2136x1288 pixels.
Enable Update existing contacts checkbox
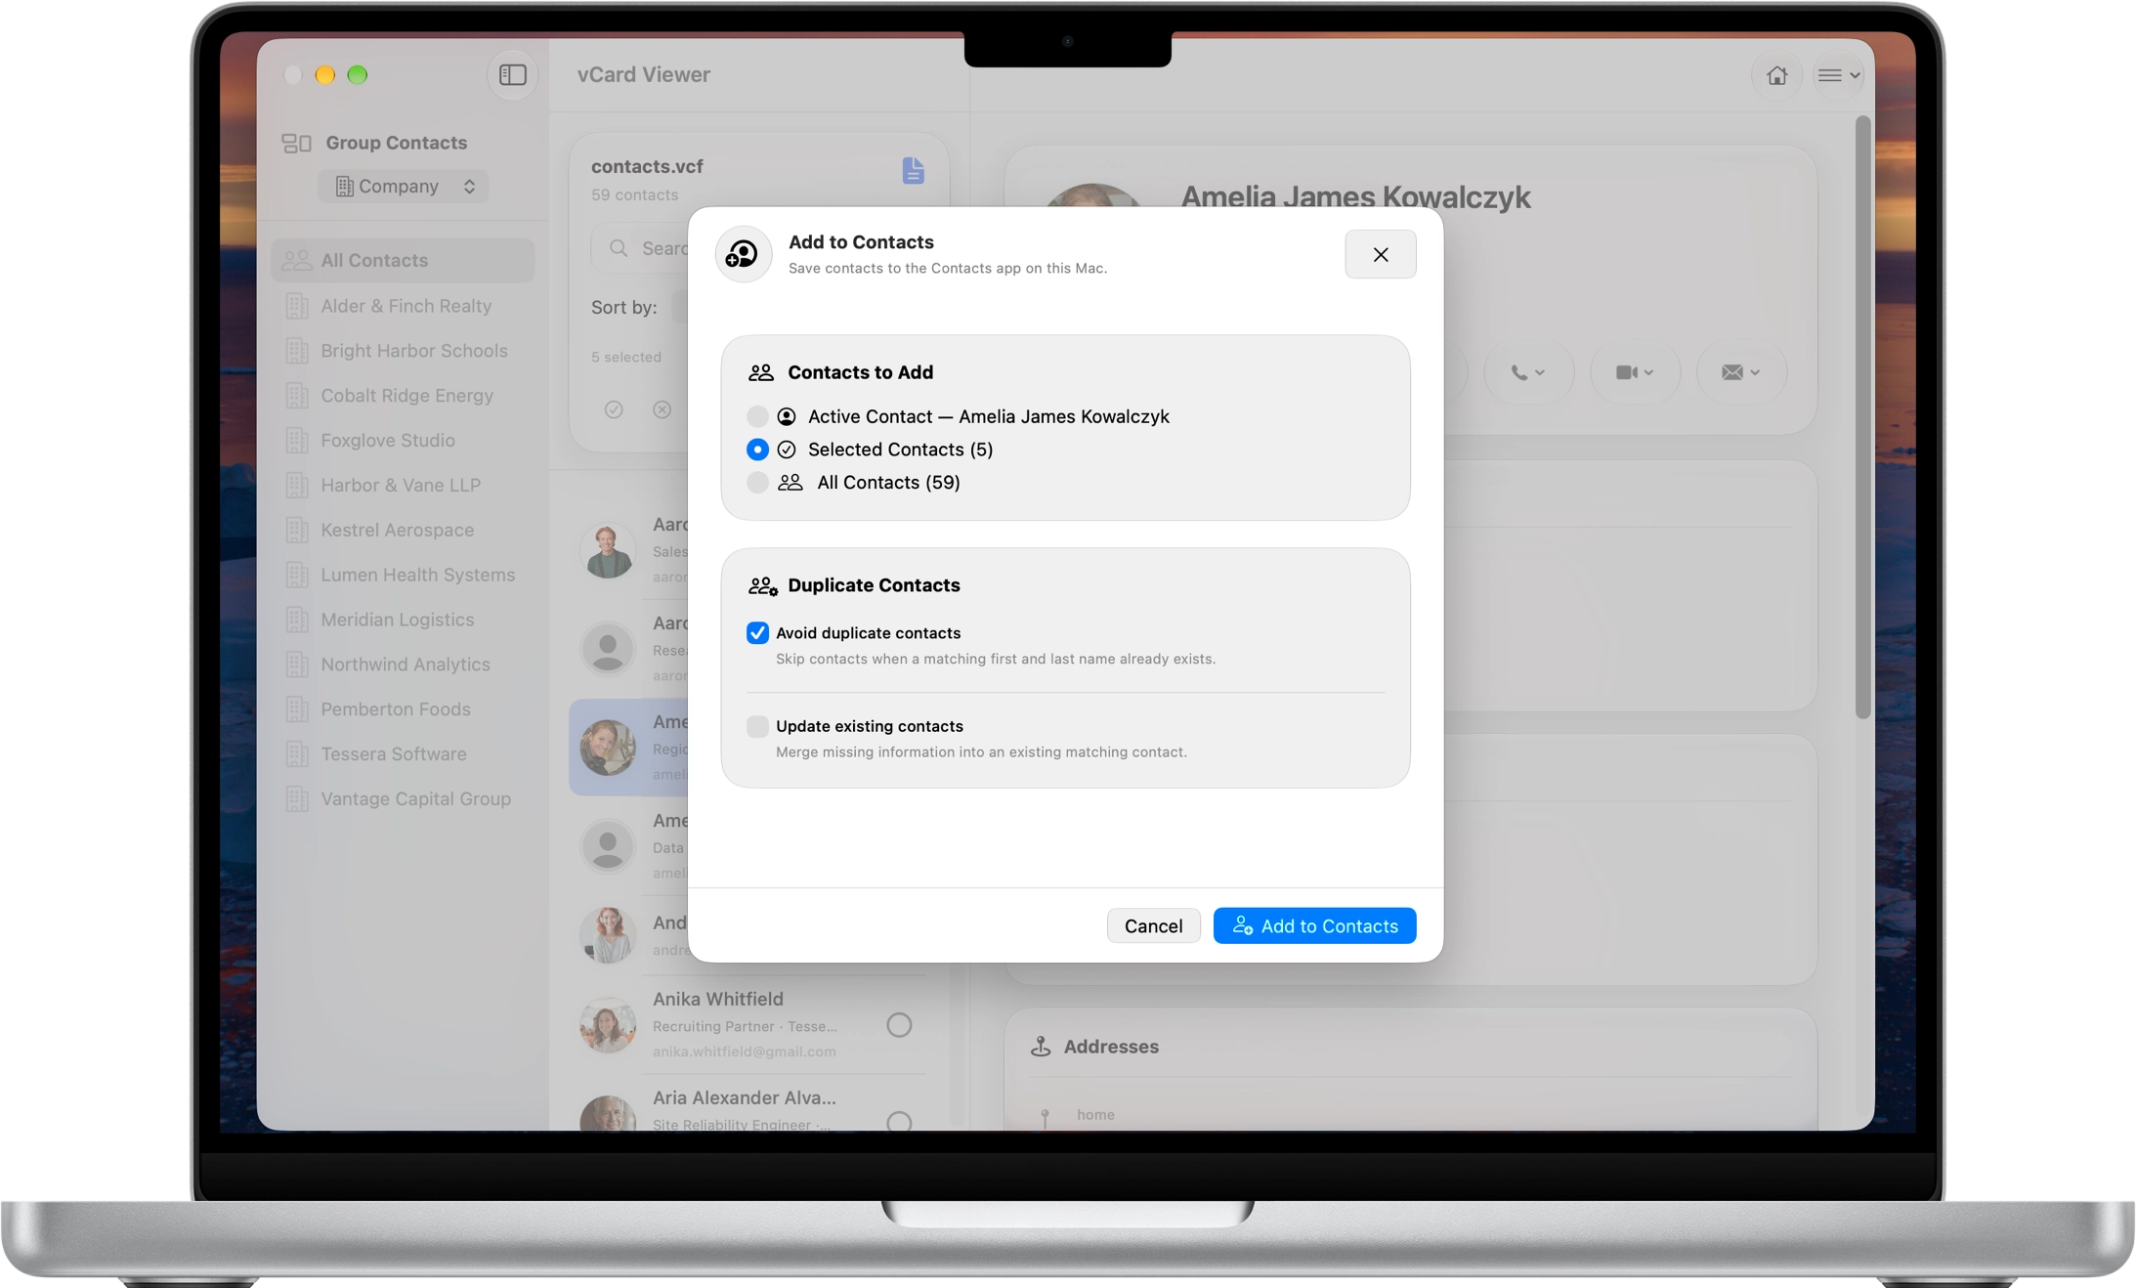[x=757, y=726]
